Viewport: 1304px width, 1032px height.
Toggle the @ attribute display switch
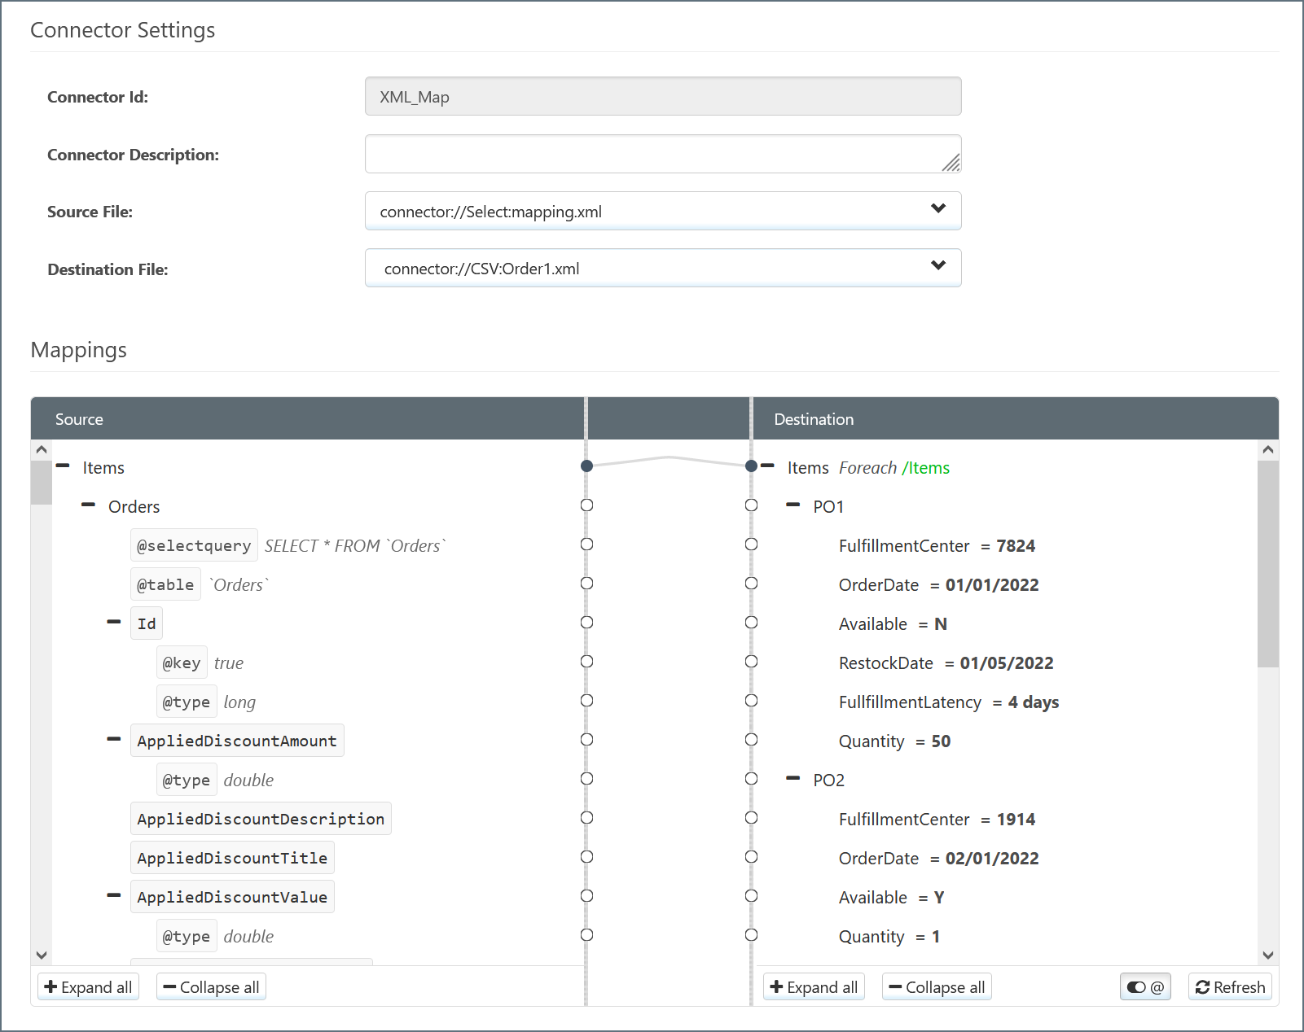click(x=1145, y=987)
